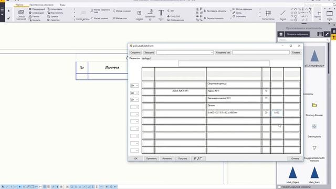The image size is (336, 189).
Task: Open the saved settings combo box
Action: click(x=185, y=52)
